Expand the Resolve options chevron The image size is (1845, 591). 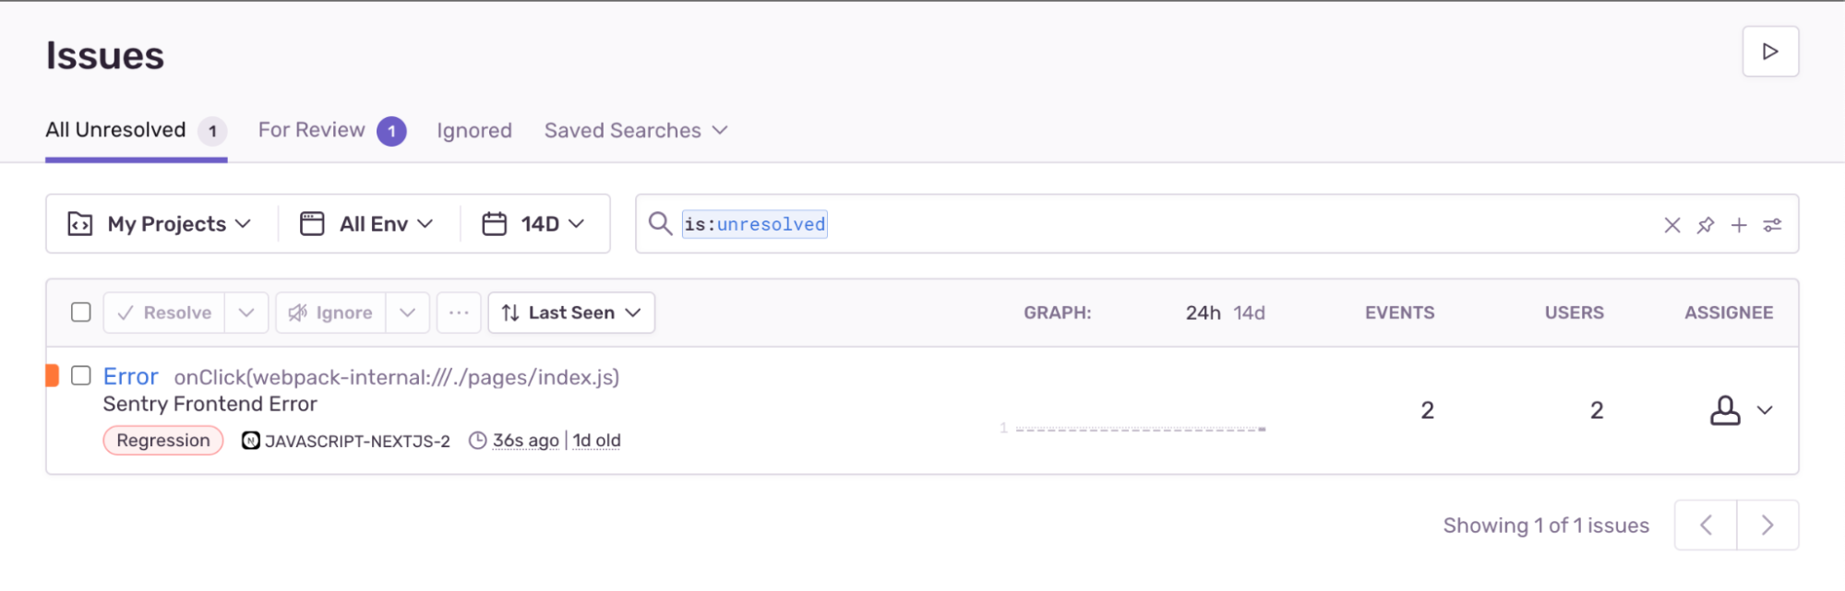tap(246, 313)
